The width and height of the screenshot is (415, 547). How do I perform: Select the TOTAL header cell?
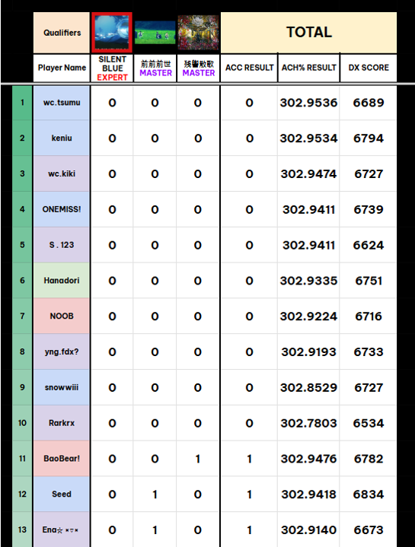tap(309, 33)
